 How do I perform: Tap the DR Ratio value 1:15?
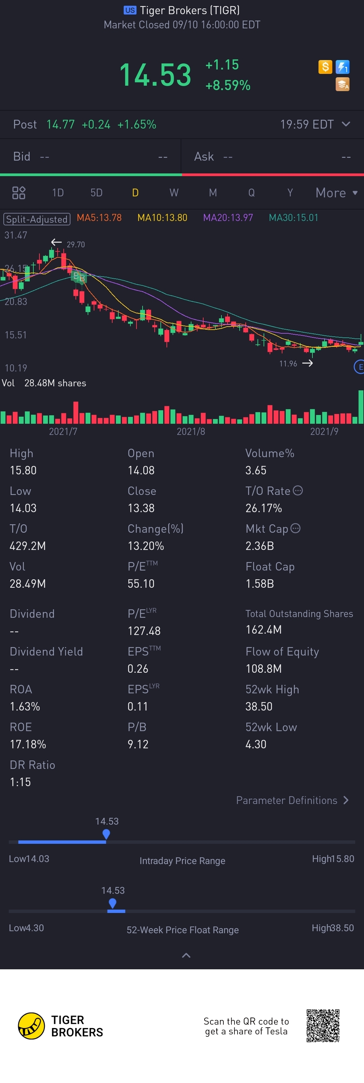click(20, 782)
